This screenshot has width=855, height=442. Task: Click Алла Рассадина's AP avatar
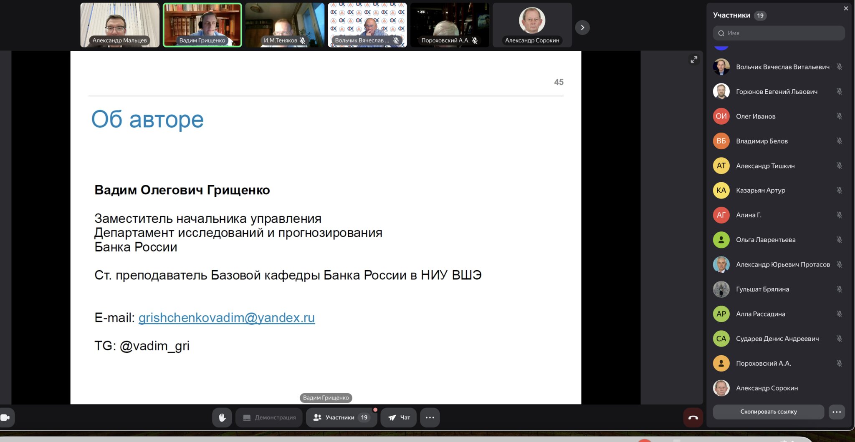721,314
